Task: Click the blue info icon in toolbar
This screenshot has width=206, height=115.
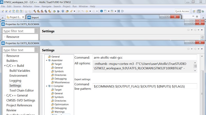Action: (101, 11)
